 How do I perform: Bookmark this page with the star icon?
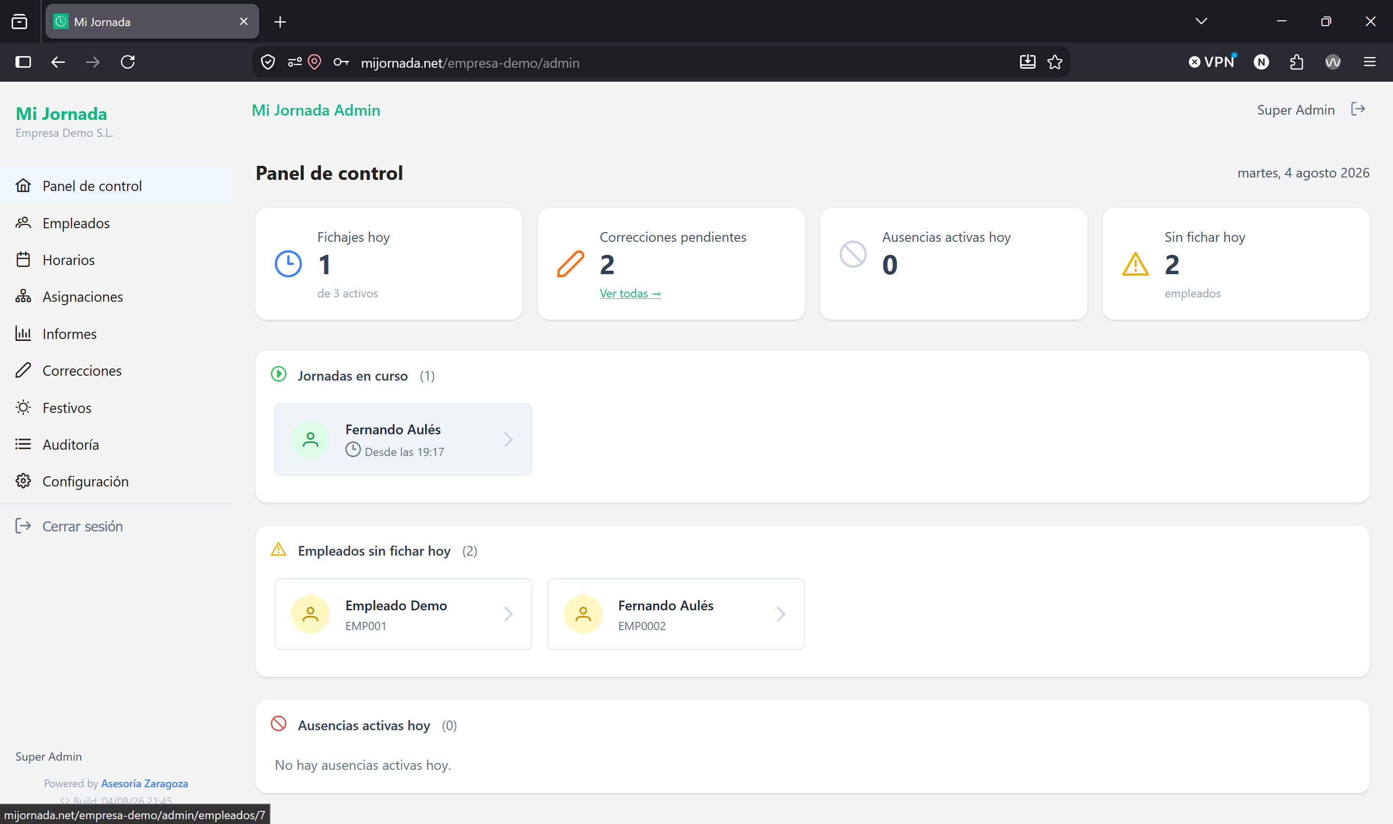(x=1054, y=62)
